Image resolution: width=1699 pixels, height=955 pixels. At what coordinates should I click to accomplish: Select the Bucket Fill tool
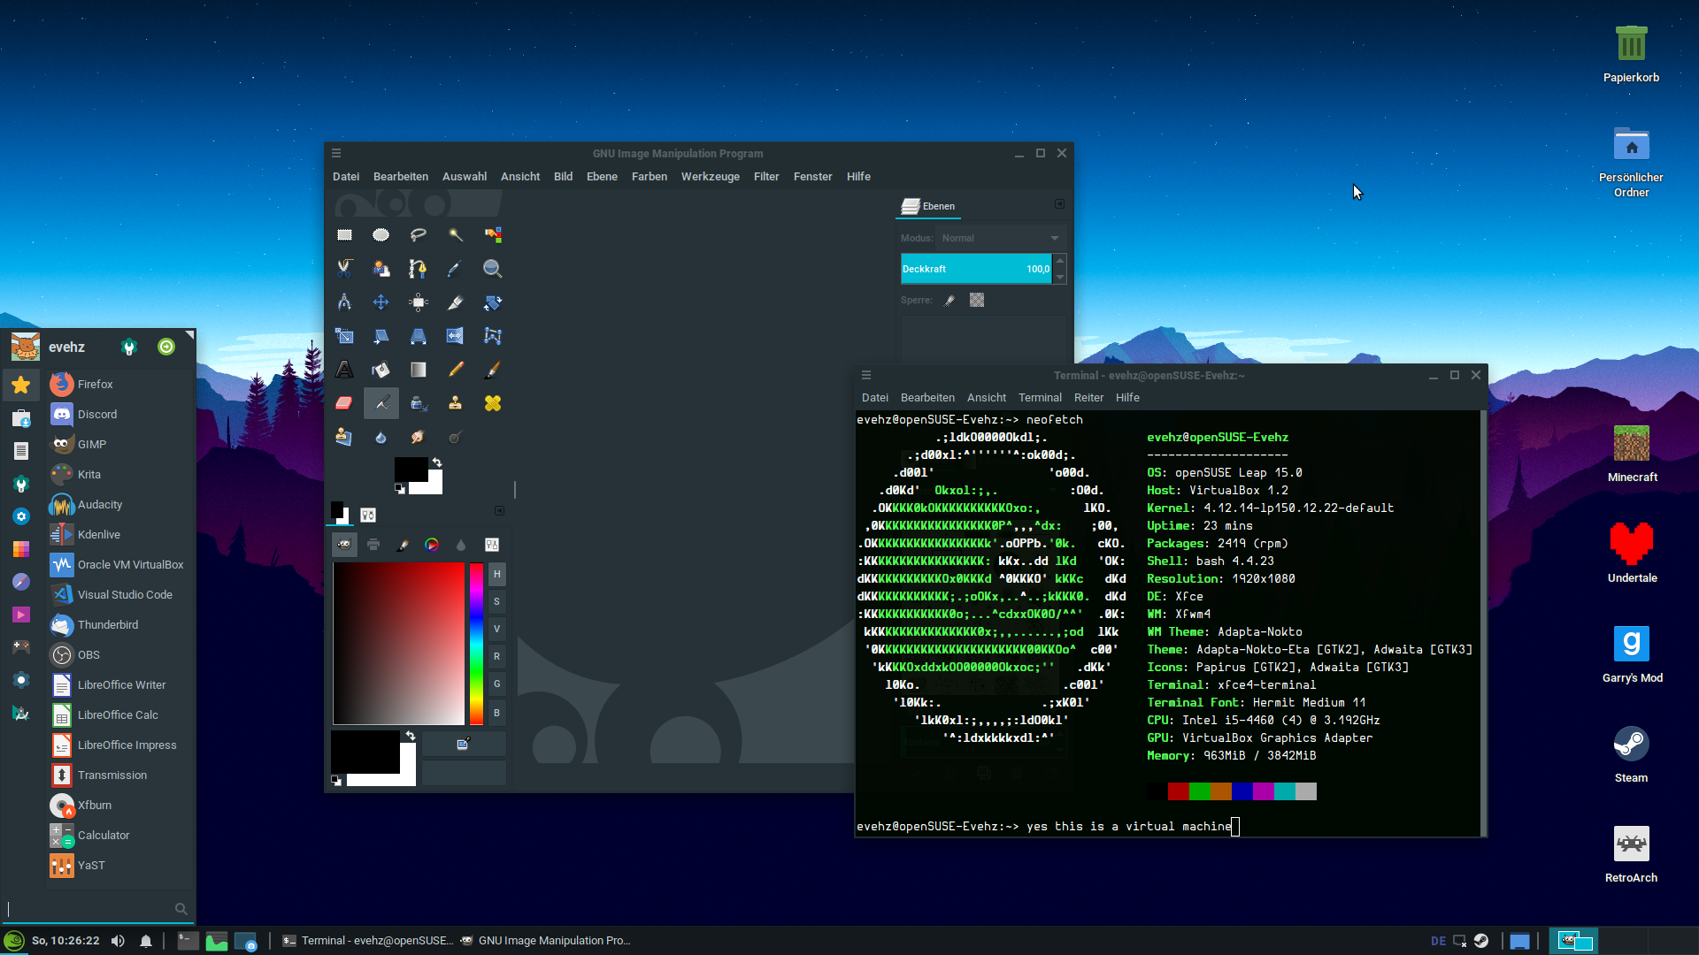click(381, 370)
